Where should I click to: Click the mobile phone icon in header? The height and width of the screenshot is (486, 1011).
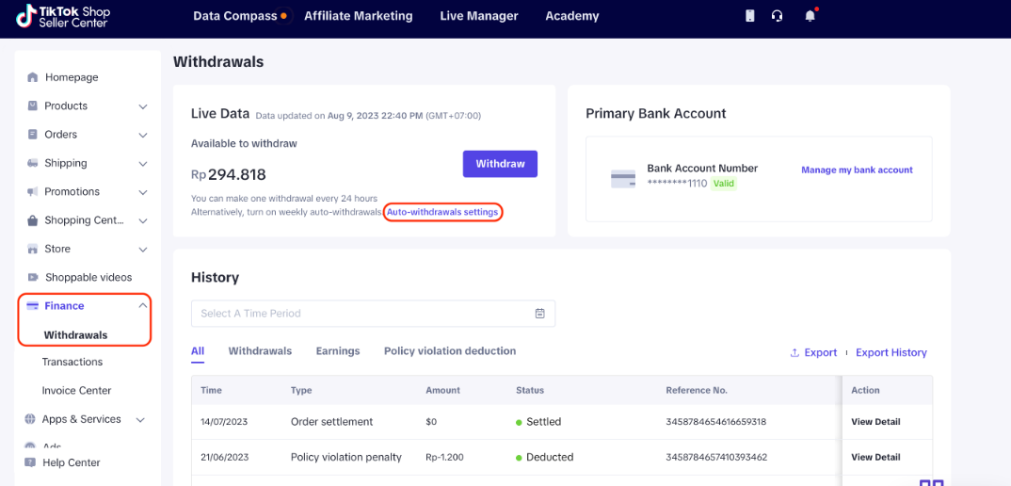(749, 16)
